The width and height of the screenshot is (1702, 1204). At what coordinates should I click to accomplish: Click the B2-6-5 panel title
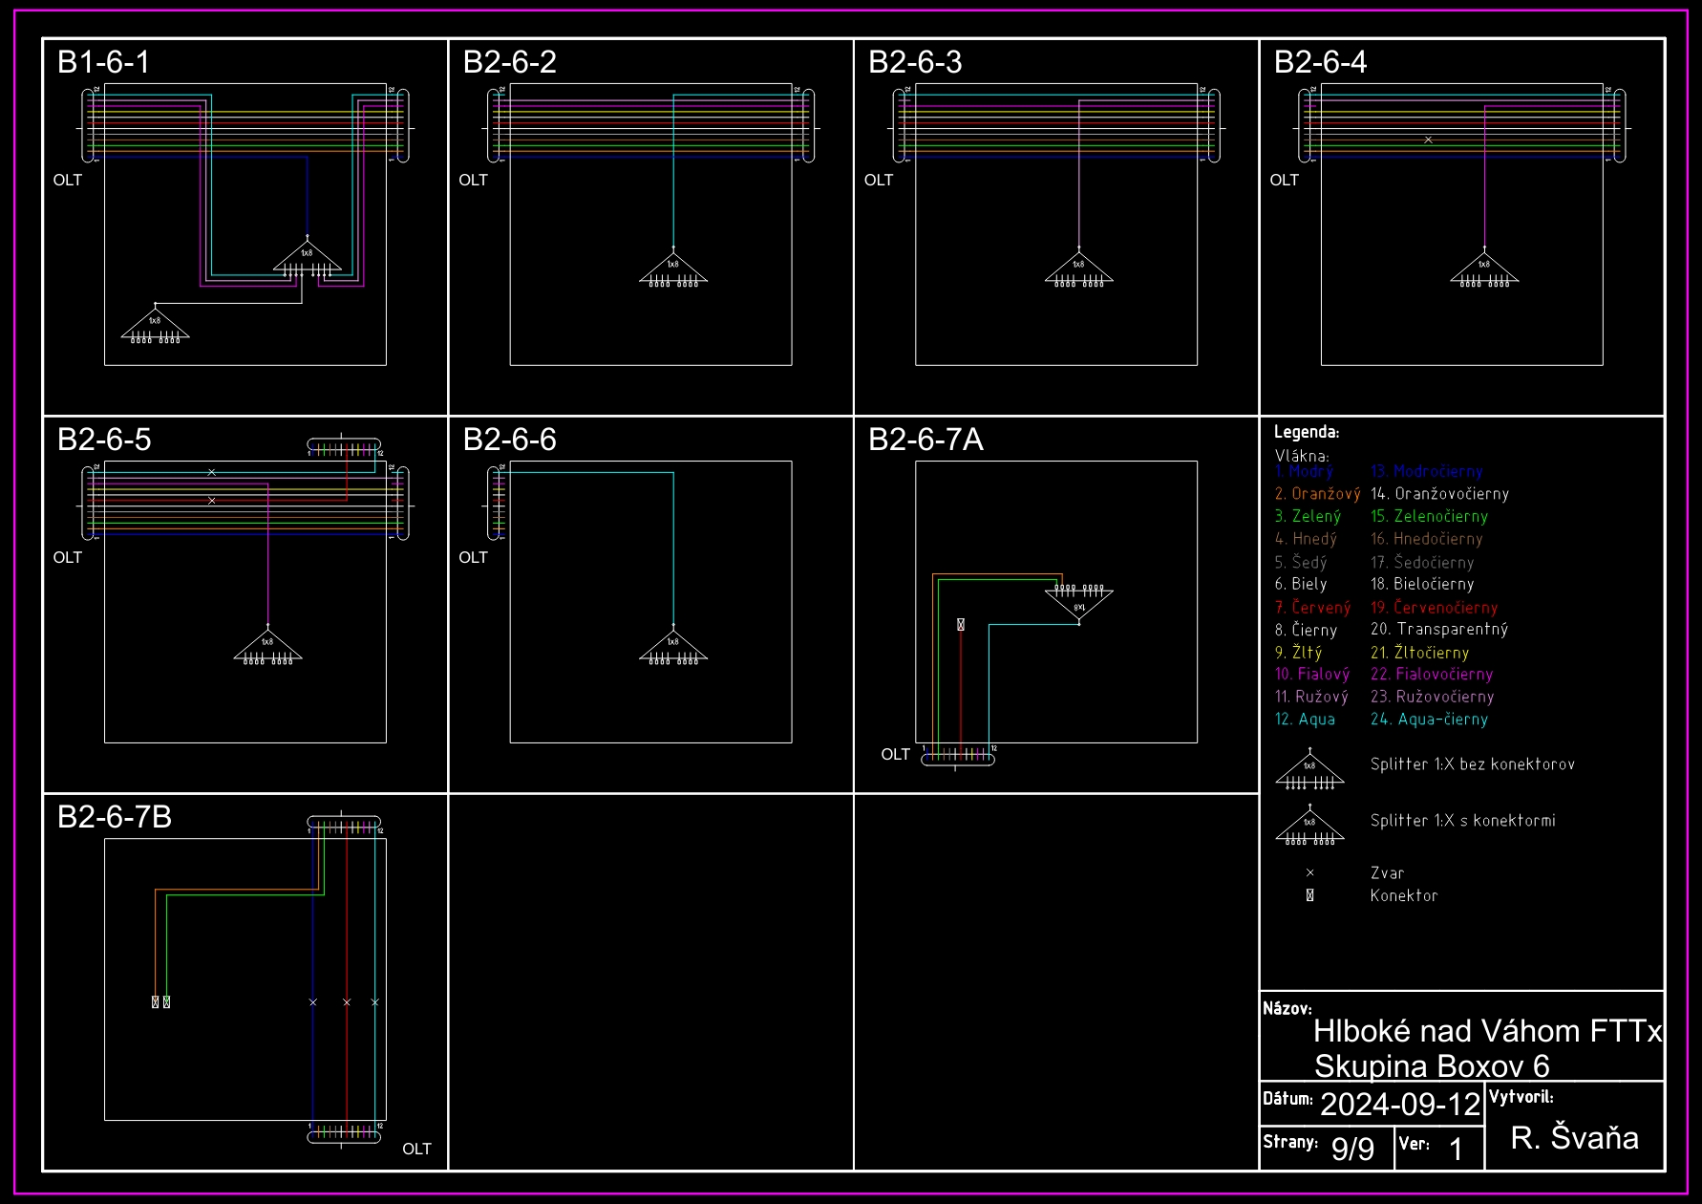[x=104, y=440]
